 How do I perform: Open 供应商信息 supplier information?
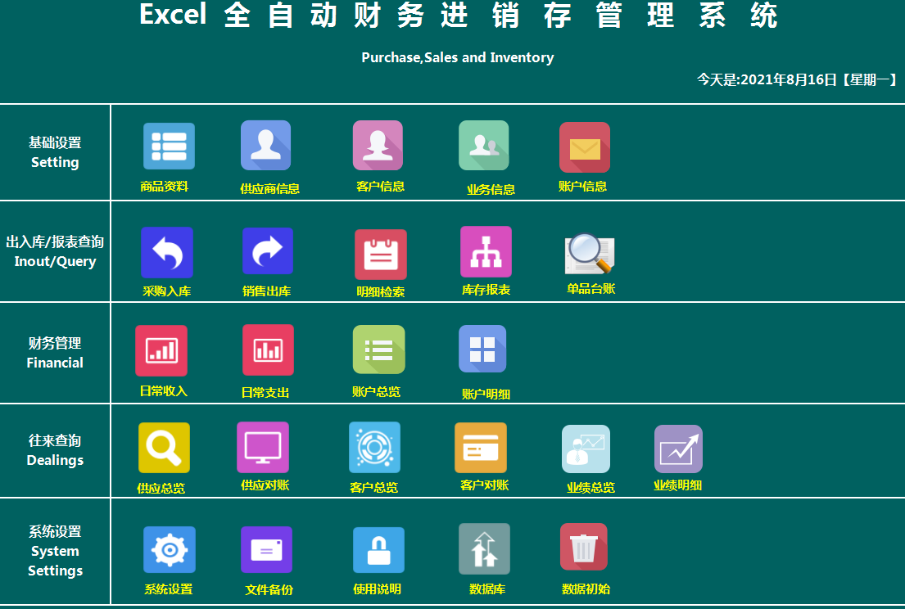point(265,145)
